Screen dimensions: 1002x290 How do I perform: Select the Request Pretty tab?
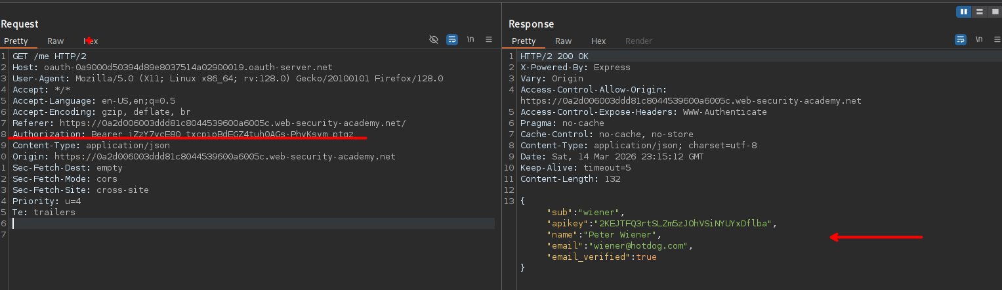(x=16, y=41)
